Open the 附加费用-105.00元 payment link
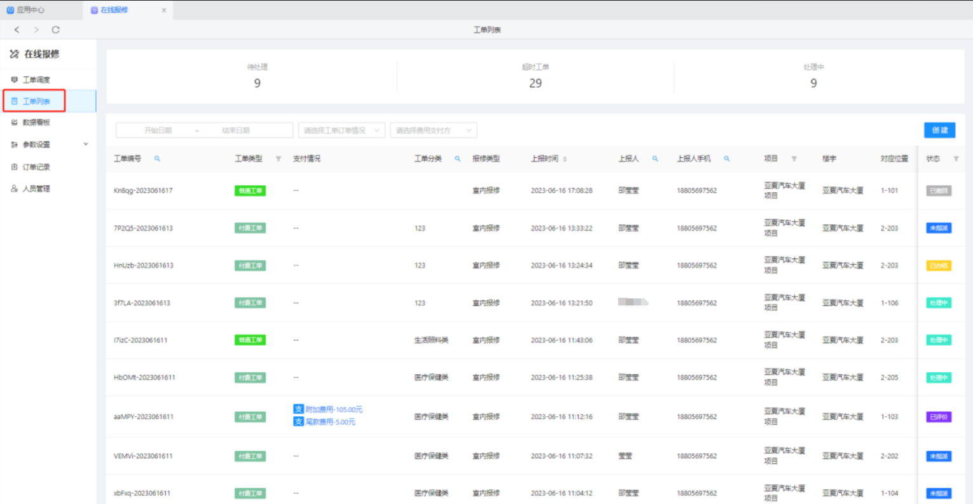973x504 pixels. click(x=333, y=410)
